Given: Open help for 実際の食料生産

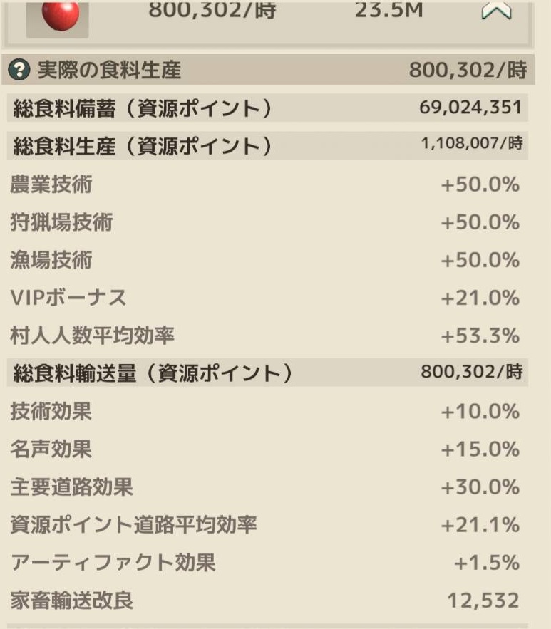Looking at the screenshot, I should tap(20, 70).
